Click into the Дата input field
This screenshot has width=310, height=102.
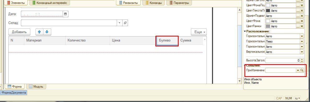pyautogui.click(x=42, y=14)
